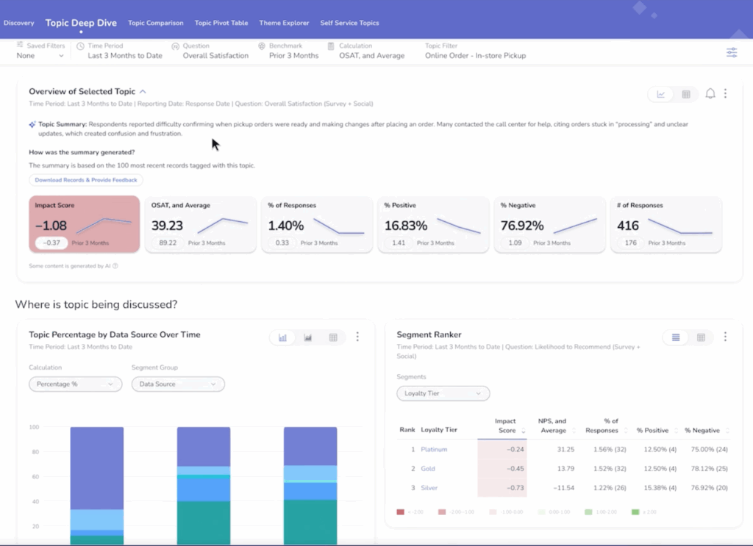Viewport: 753px width, 546px height.
Task: Switch Segment Ranker to grid view
Action: click(700, 337)
